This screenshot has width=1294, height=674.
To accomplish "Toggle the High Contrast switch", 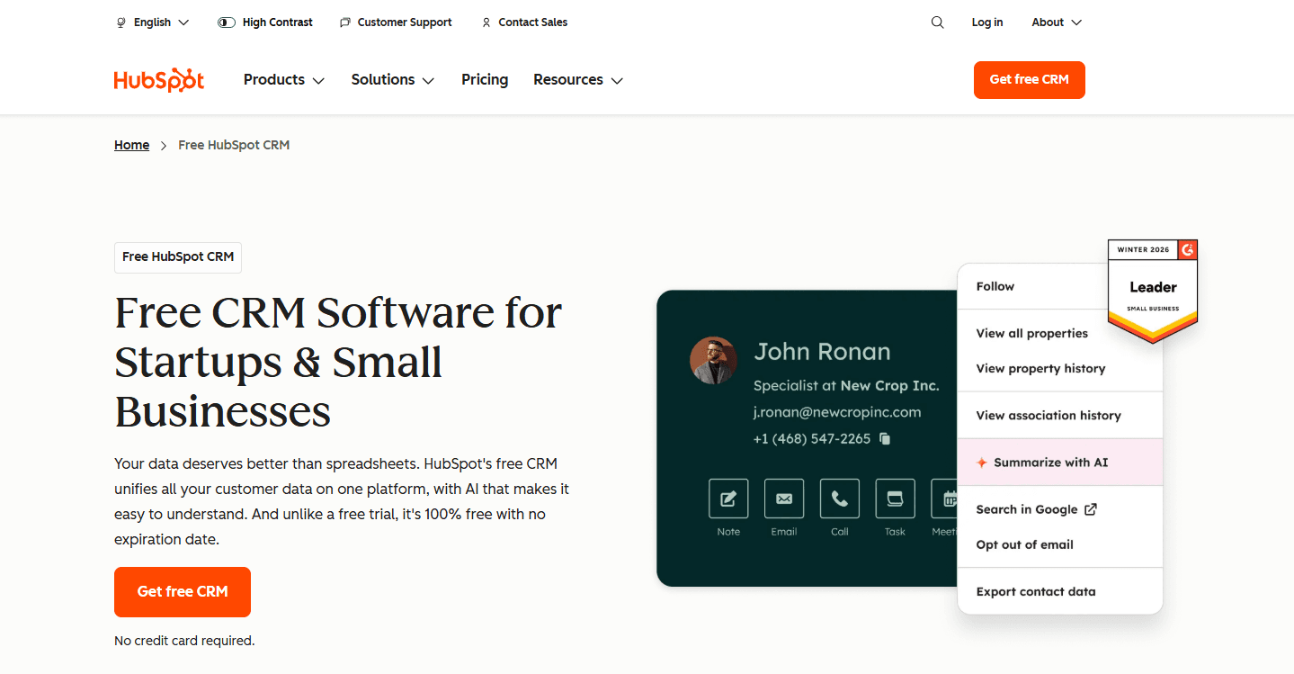I will [x=227, y=22].
